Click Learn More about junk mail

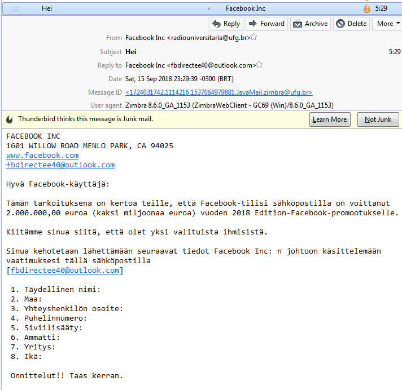pyautogui.click(x=330, y=119)
